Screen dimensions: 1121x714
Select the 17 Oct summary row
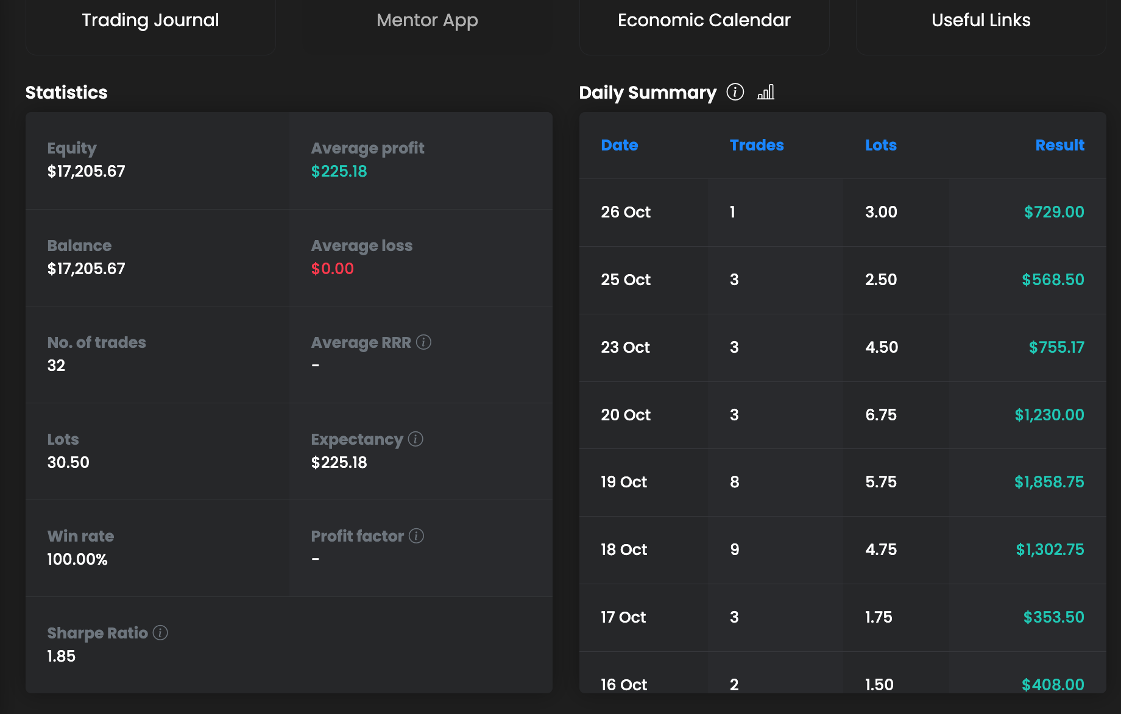[x=623, y=617]
